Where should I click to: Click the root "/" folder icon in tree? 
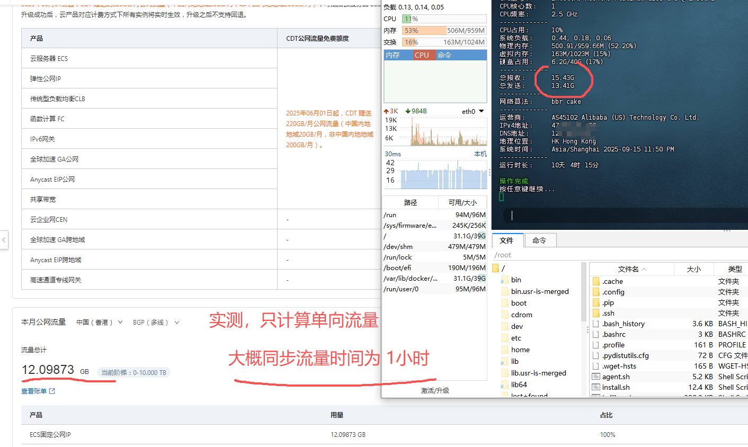coord(496,268)
